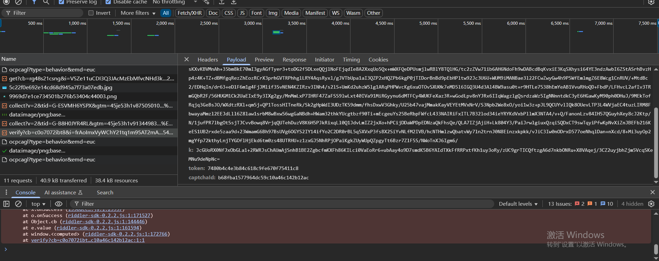This screenshot has width=659, height=261.
Task: Switch to the Response tab
Action: (294, 60)
